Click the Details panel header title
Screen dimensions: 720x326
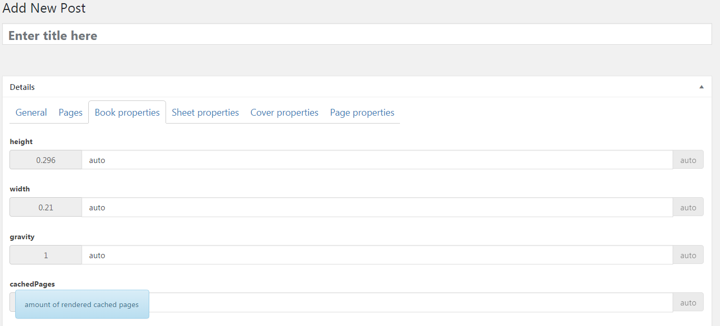click(x=22, y=87)
